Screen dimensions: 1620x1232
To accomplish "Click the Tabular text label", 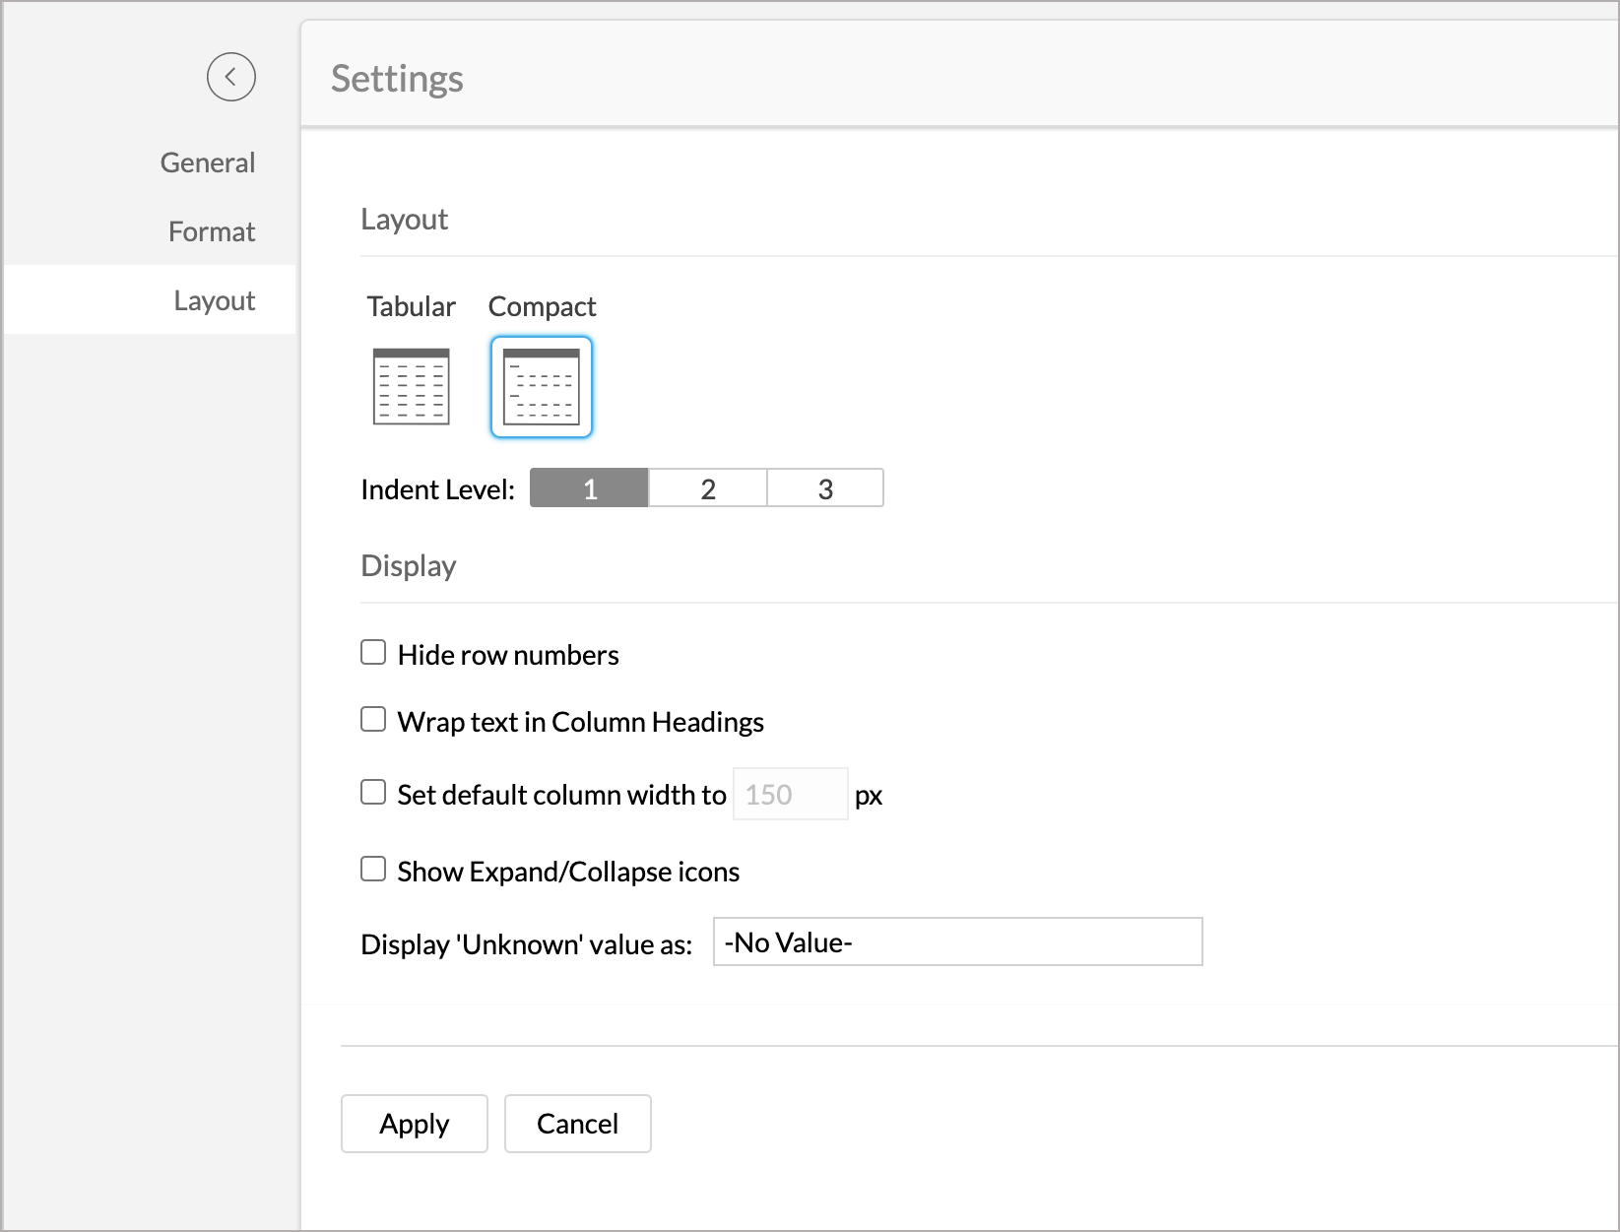I will click(x=411, y=307).
